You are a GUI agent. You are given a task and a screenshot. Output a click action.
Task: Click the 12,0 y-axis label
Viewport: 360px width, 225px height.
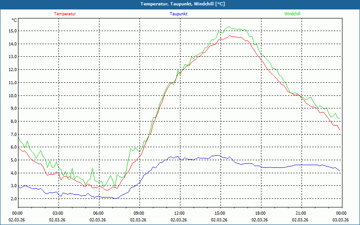[13, 70]
